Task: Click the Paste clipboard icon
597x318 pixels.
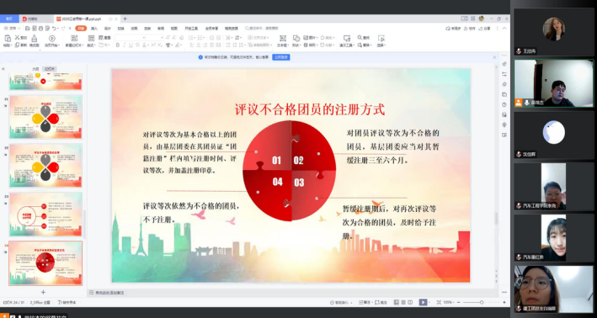Action: (x=8, y=38)
